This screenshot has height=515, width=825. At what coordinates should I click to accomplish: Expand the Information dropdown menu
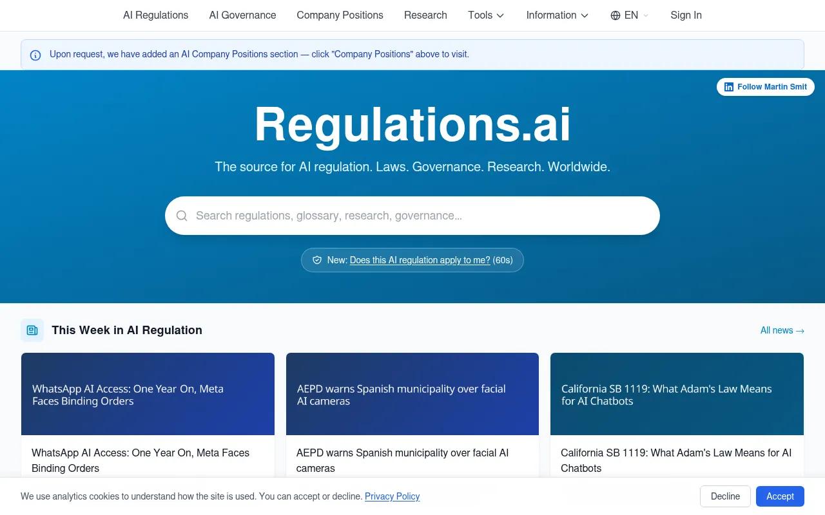pos(558,15)
